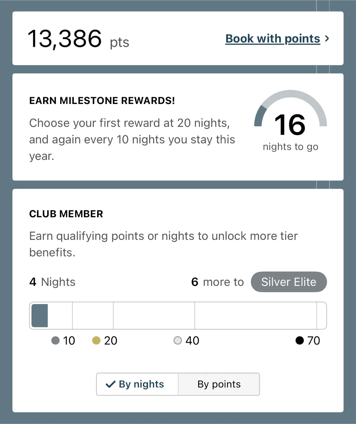Click the 13,386 pts balance
The image size is (356, 424).
click(x=78, y=39)
